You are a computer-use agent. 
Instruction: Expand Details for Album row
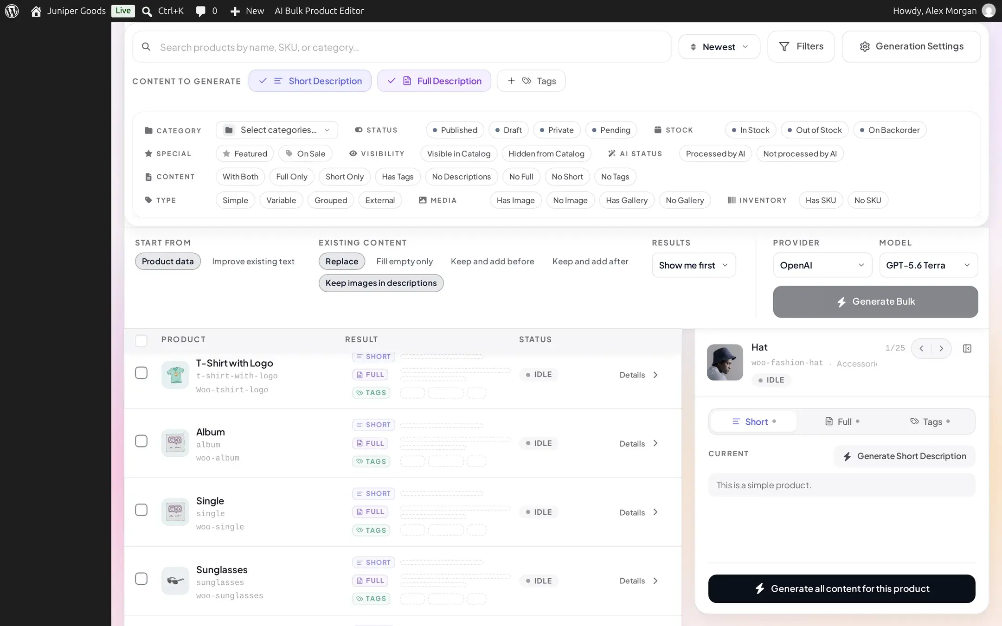639,443
